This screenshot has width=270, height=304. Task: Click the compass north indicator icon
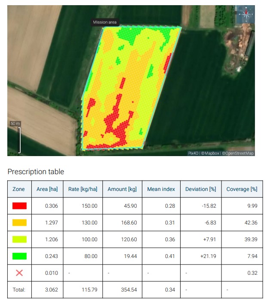click(246, 15)
